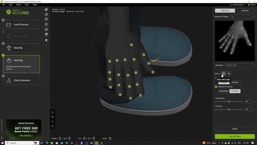Select Front Part midpoint option
The width and height of the screenshot is (257, 145).
click(x=235, y=91)
